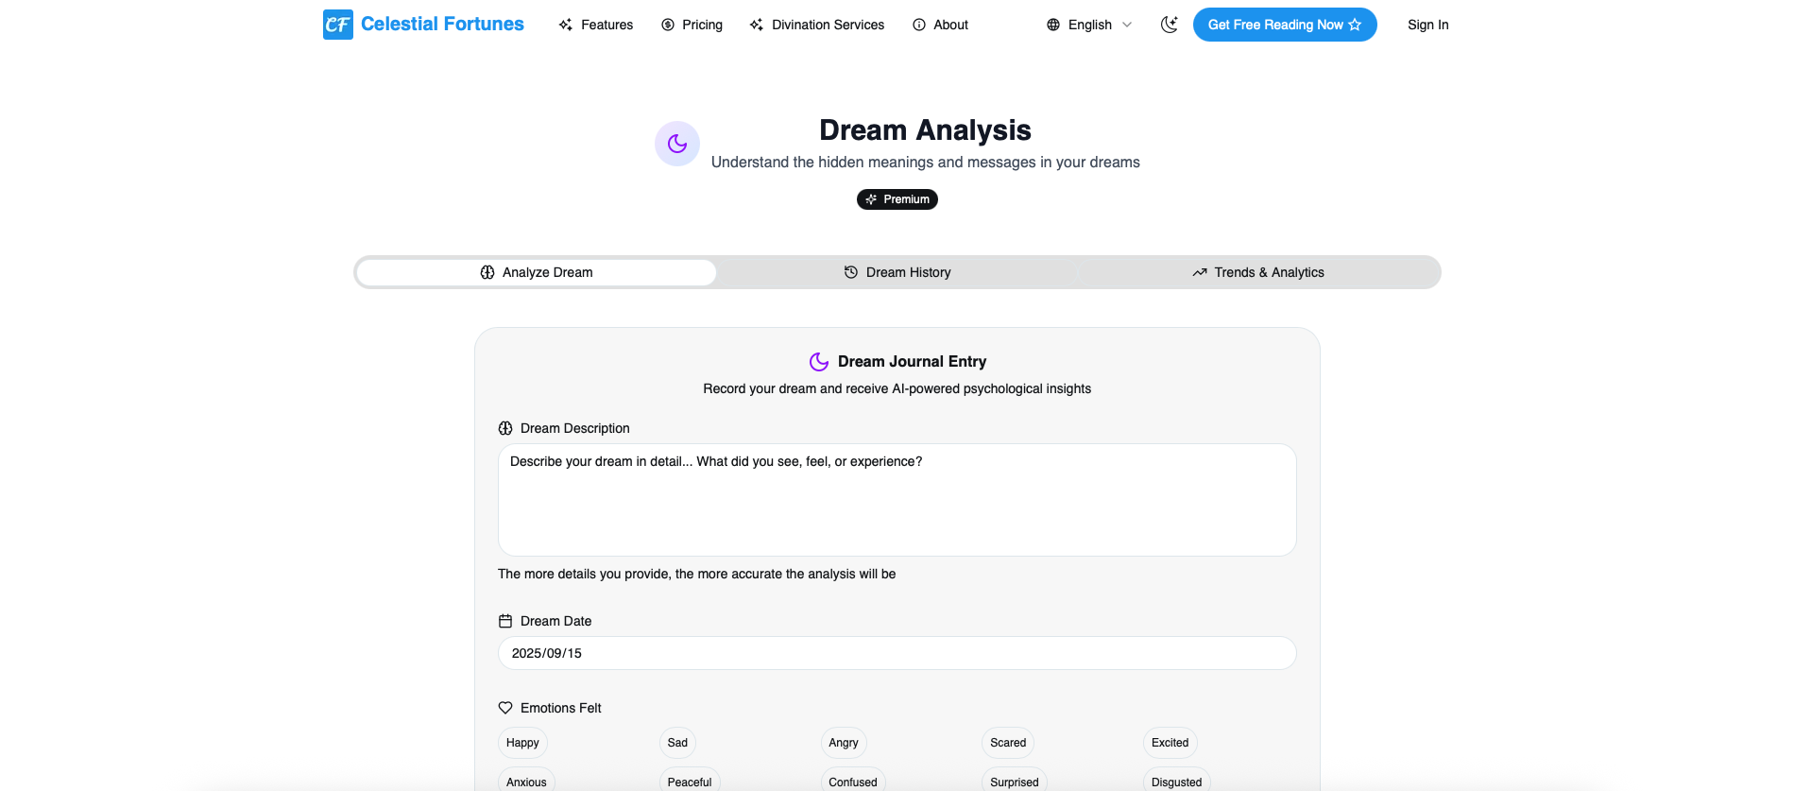The width and height of the screenshot is (1794, 791).
Task: Open the Trends & Analytics tab
Action: (x=1258, y=272)
